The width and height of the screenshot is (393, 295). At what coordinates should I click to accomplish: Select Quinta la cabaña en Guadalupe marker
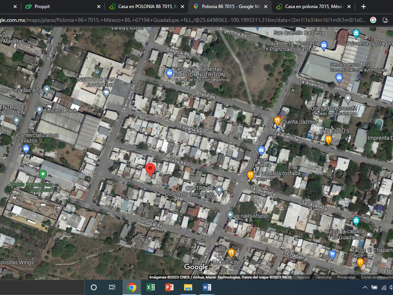[356, 221]
